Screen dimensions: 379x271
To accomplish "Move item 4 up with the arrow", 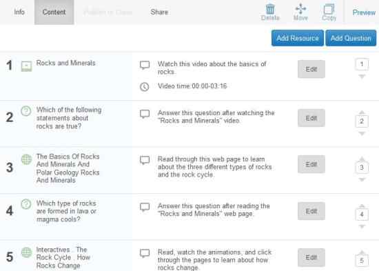I will (362, 206).
